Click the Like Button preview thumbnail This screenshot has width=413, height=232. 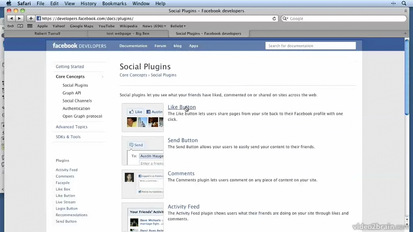pos(142,118)
